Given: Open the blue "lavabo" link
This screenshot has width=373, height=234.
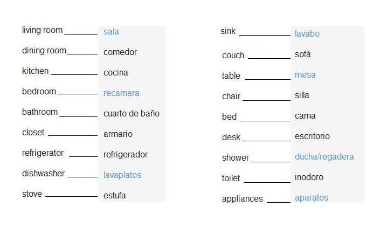Looking at the screenshot, I should 307,34.
